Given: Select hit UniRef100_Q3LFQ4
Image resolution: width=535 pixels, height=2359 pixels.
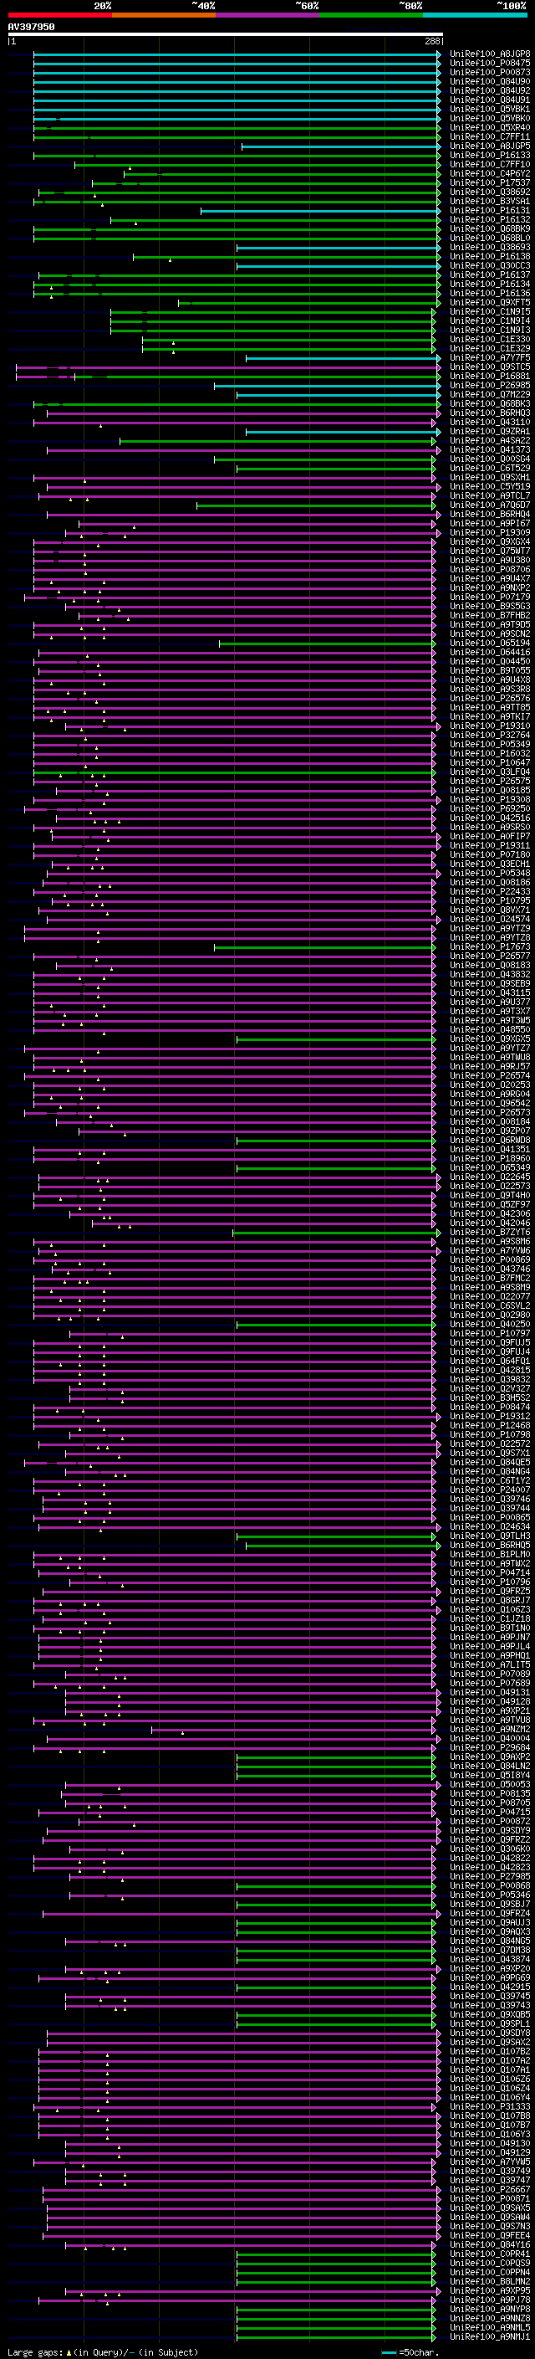Looking at the screenshot, I should coord(490,772).
